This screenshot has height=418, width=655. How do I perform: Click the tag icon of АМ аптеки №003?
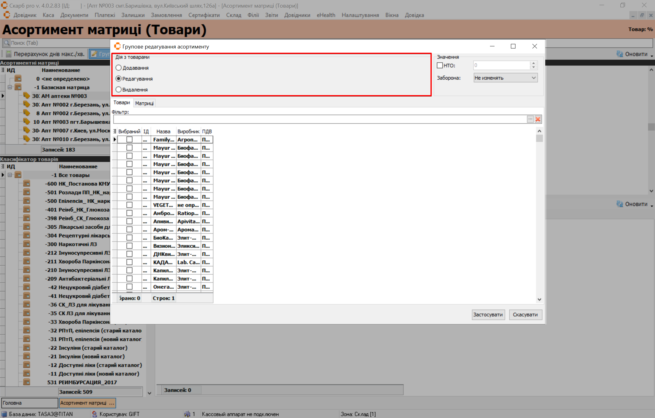click(x=27, y=96)
